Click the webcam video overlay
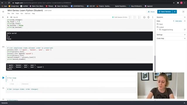 coord(161,85)
